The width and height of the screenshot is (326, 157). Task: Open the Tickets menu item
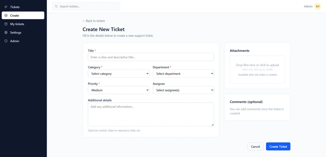[23, 7]
